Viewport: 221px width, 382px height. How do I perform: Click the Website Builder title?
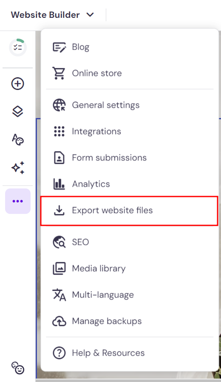45,15
